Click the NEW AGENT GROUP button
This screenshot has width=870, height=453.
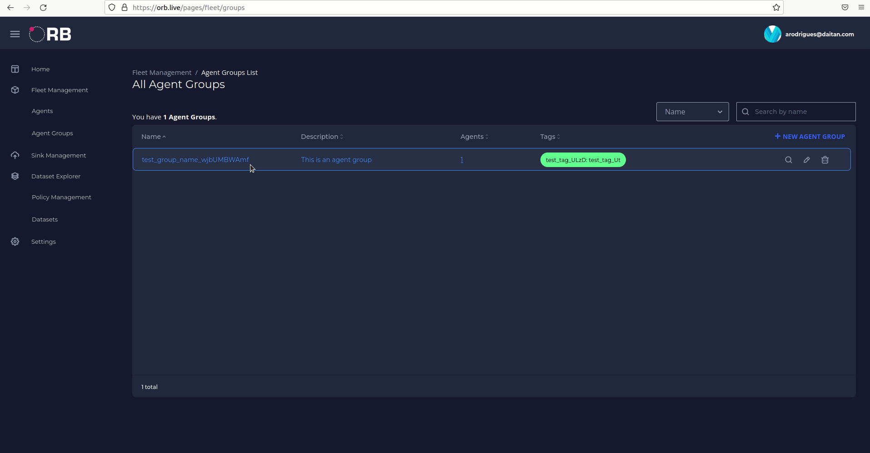809,136
